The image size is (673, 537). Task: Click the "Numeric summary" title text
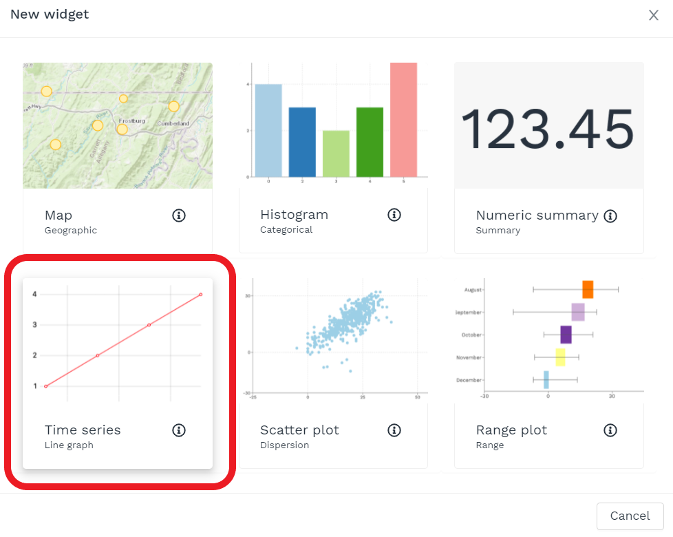pos(537,215)
